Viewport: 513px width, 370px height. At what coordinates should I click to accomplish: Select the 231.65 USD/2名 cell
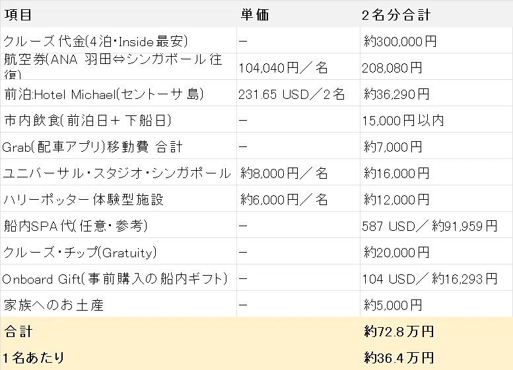pos(292,94)
